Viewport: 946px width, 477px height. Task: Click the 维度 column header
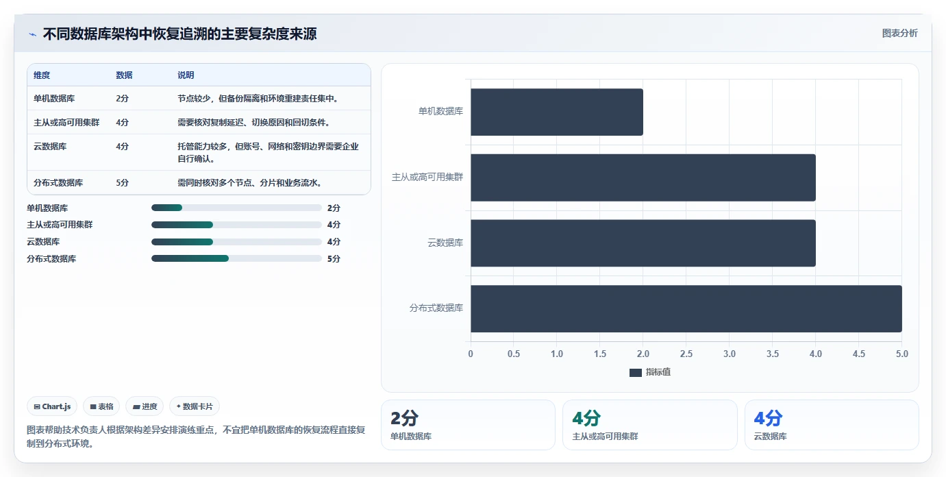pyautogui.click(x=42, y=75)
